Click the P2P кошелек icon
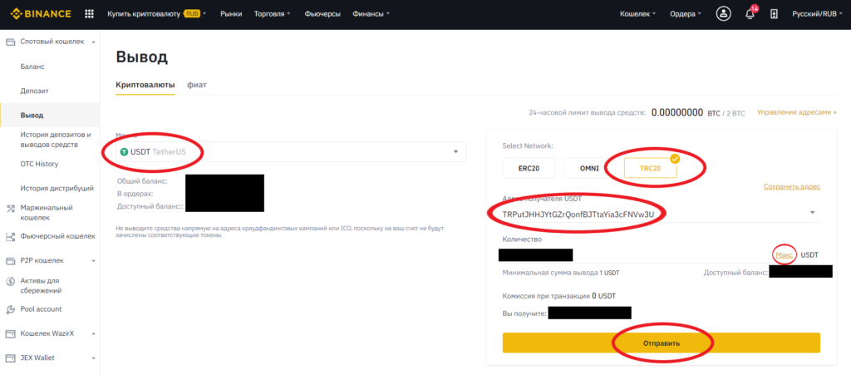 tap(10, 260)
